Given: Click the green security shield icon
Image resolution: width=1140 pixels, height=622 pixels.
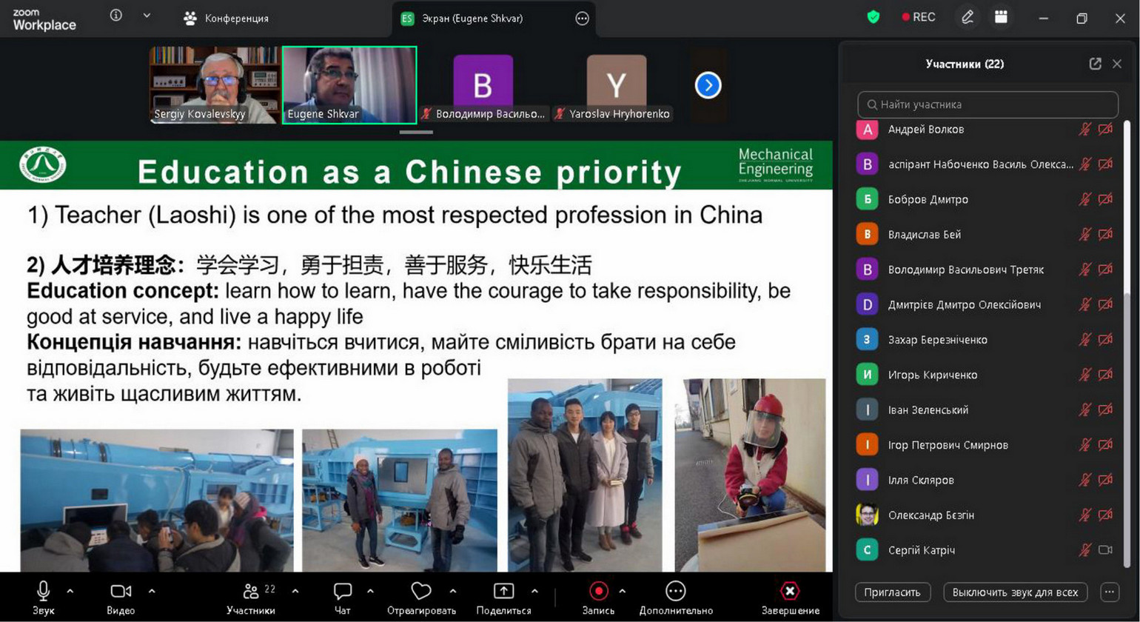Looking at the screenshot, I should click(874, 17).
